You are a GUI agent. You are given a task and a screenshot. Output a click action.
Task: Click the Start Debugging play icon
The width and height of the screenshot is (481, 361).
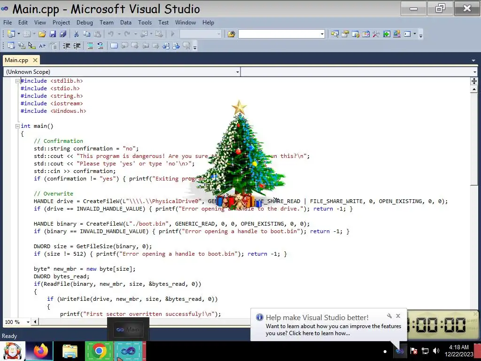pos(172,34)
